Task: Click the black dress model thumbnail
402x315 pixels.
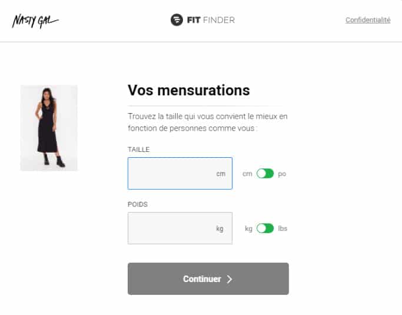Action: (49, 128)
